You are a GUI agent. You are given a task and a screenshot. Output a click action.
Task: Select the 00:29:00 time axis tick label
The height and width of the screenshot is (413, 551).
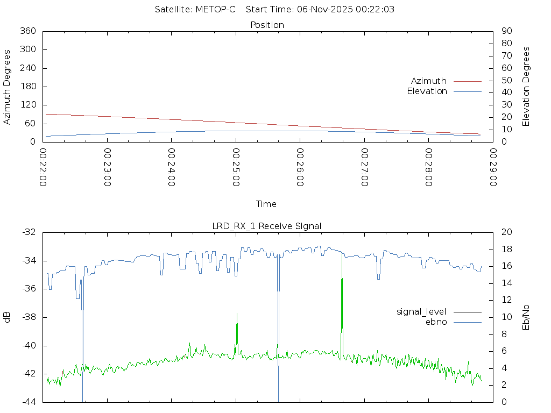pyautogui.click(x=493, y=168)
